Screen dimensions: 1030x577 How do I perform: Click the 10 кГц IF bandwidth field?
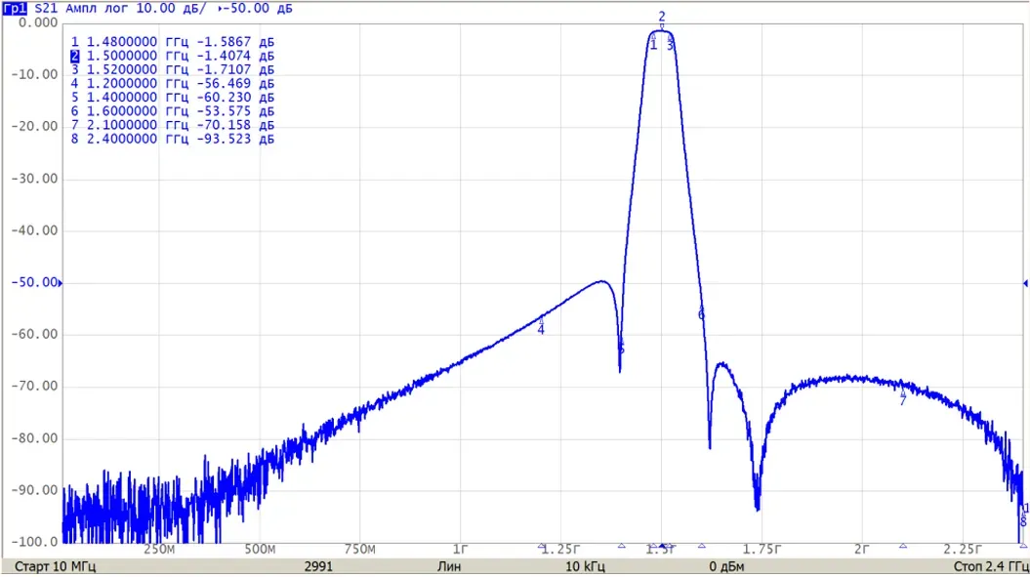coord(585,566)
